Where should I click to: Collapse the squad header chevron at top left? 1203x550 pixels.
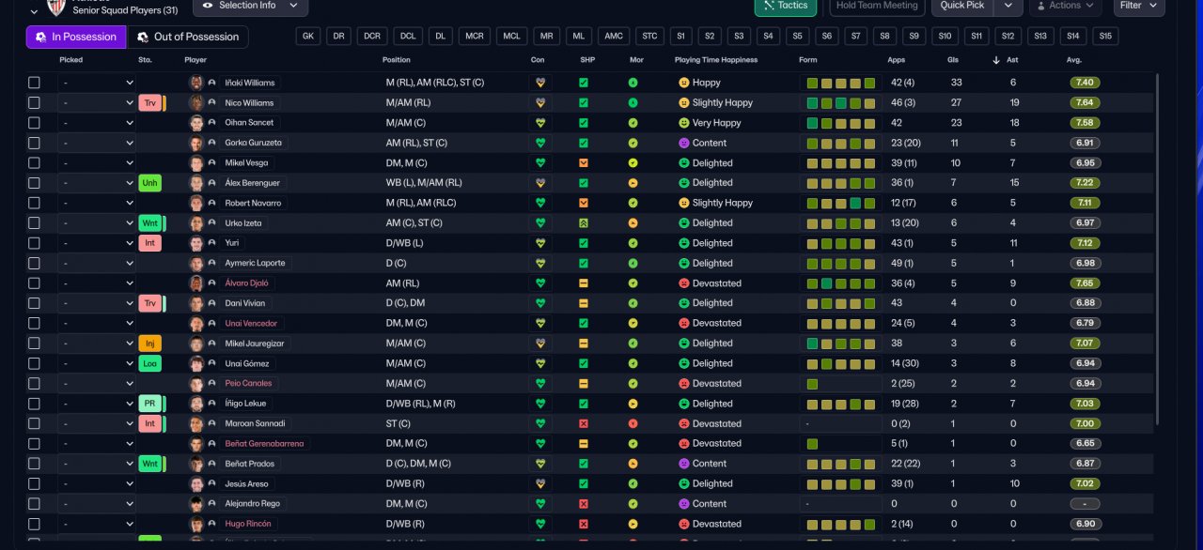35,11
